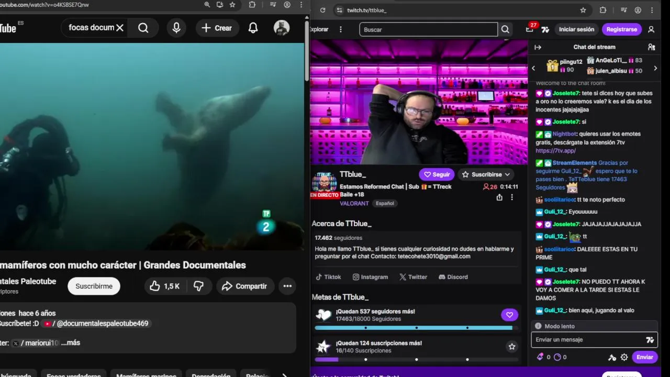Show more topic chips with right arrow
The height and width of the screenshot is (377, 670).
point(284,375)
